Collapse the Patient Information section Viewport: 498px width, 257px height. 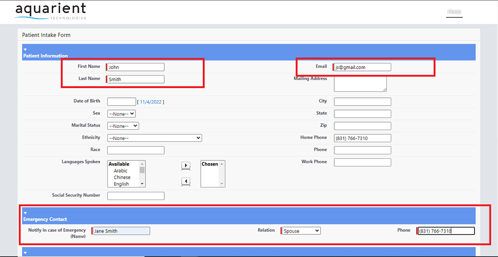[25, 50]
